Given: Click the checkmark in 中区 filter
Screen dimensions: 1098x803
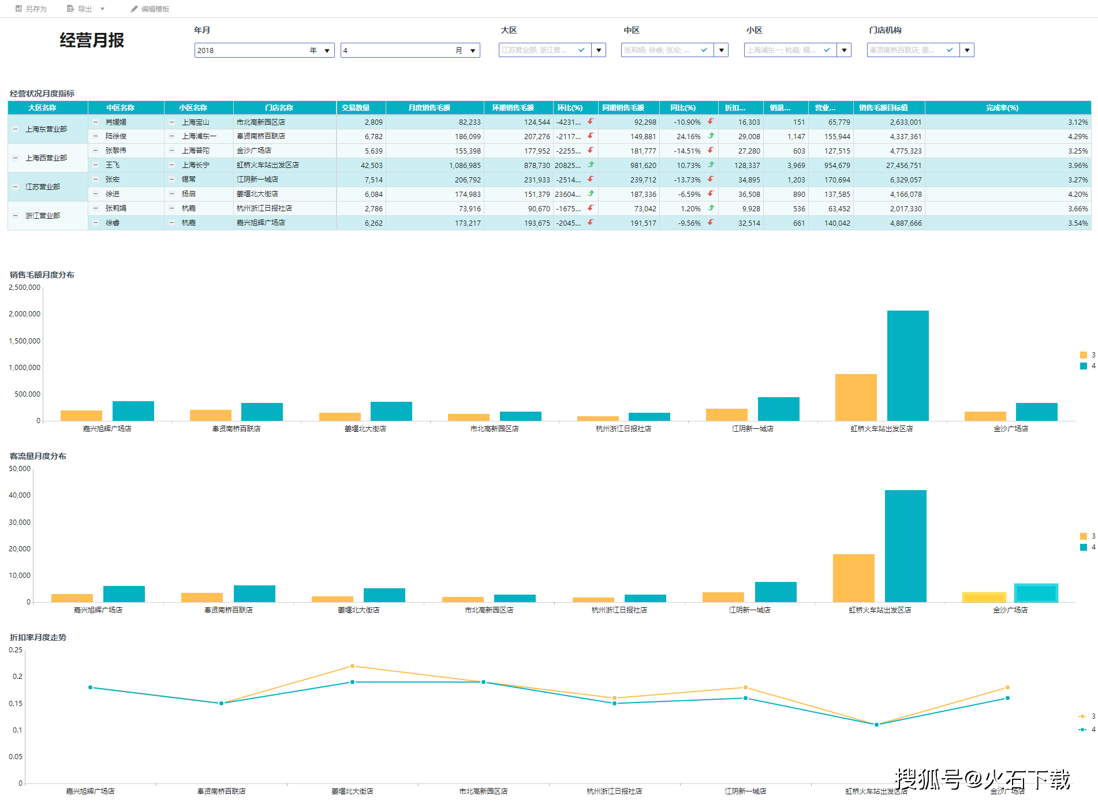Looking at the screenshot, I should 704,50.
